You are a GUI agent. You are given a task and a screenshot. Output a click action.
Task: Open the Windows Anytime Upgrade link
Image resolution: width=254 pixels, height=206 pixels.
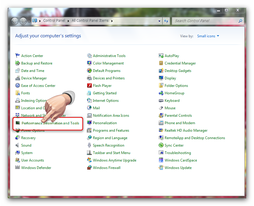tap(114, 160)
